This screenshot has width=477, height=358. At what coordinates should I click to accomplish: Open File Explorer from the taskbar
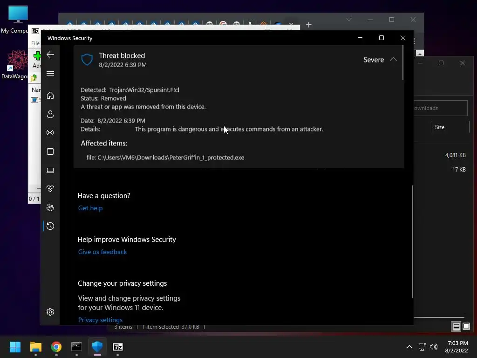tap(35, 347)
